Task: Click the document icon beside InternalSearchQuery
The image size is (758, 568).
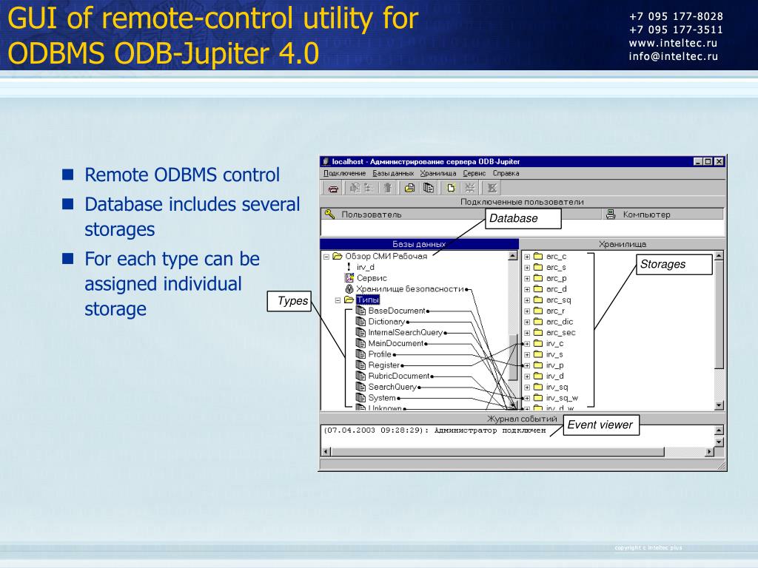Action: [360, 332]
